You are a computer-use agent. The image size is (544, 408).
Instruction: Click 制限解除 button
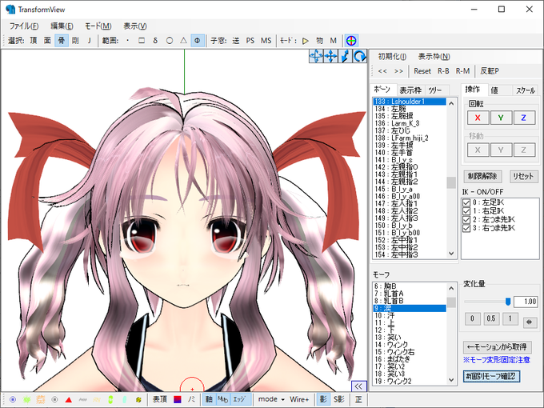(x=482, y=176)
